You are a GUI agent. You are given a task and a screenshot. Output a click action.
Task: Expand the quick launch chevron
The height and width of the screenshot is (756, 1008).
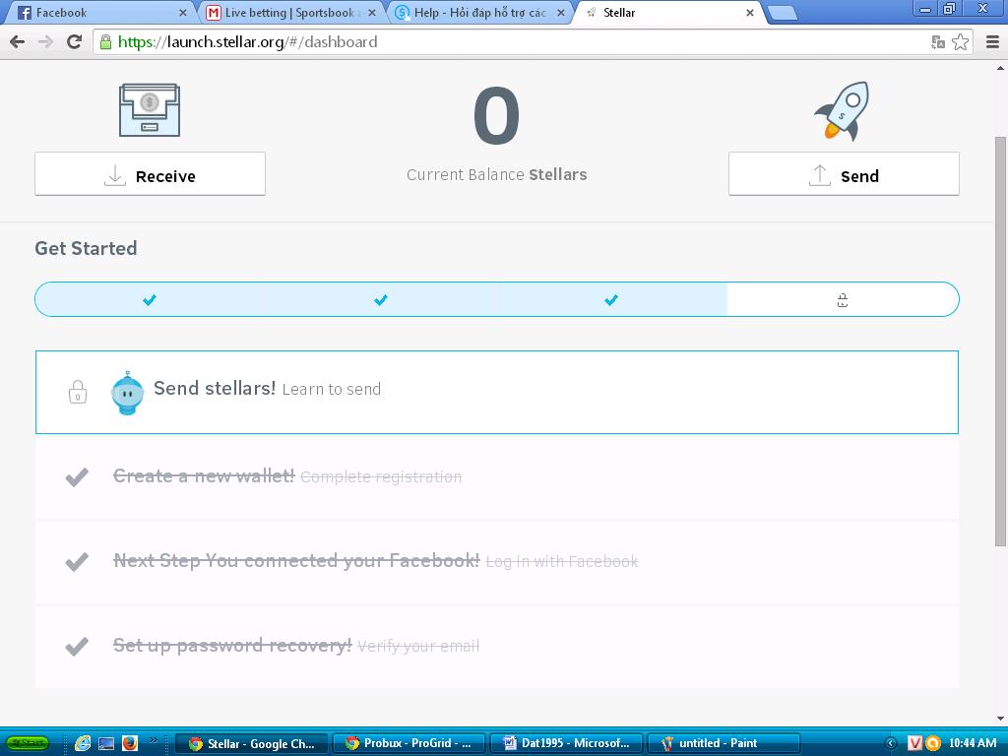click(153, 740)
